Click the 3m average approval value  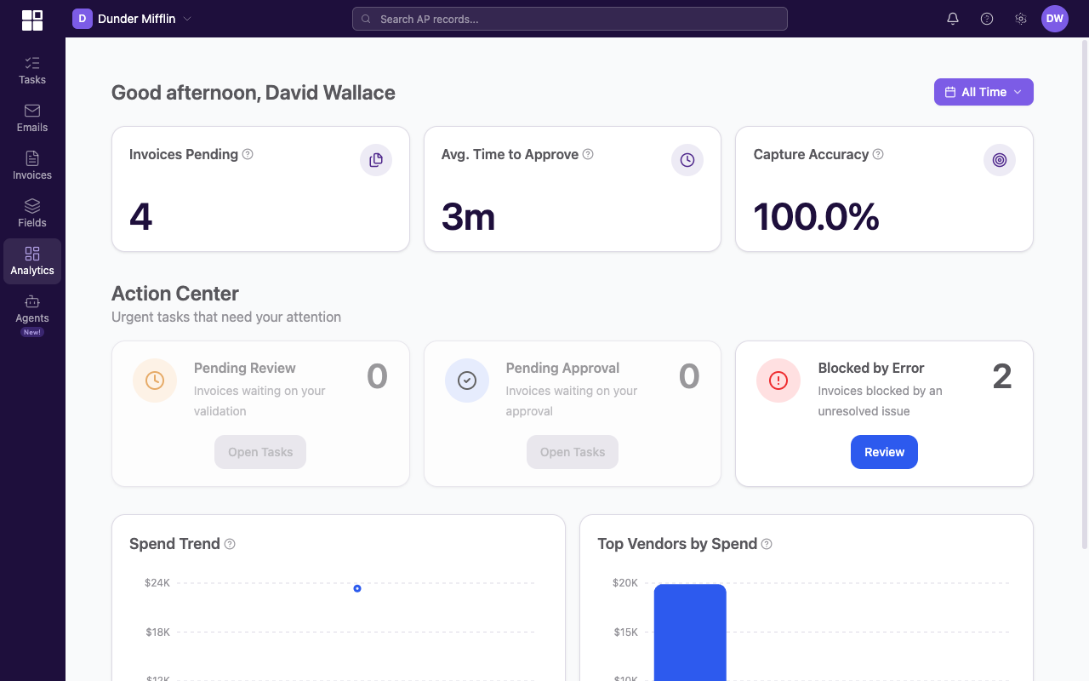click(x=468, y=217)
